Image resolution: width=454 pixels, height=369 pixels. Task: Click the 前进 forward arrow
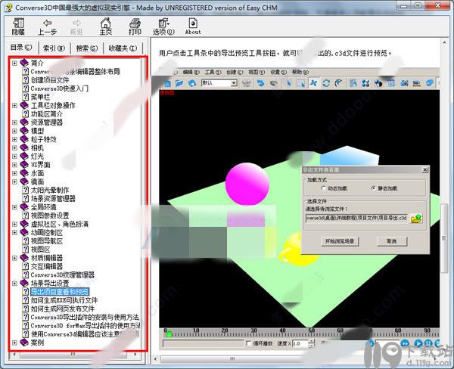point(76,26)
